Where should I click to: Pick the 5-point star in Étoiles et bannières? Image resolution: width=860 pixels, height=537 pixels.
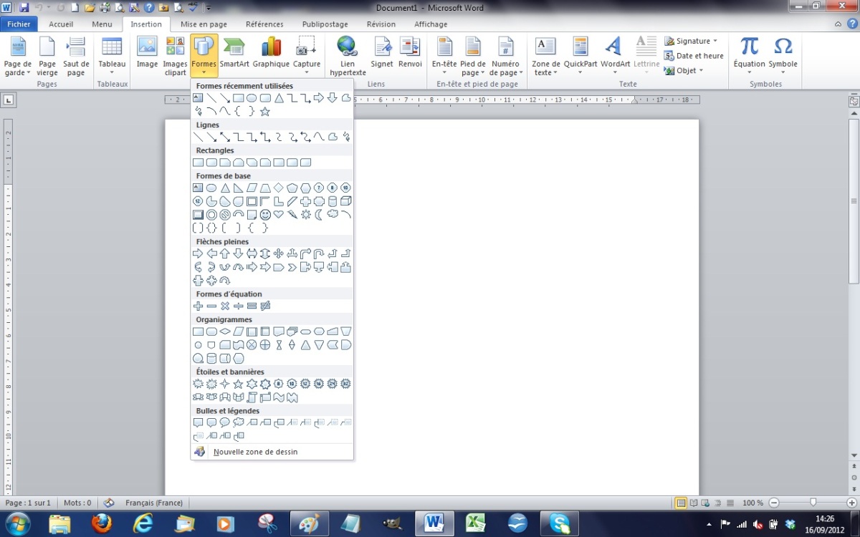coord(239,384)
